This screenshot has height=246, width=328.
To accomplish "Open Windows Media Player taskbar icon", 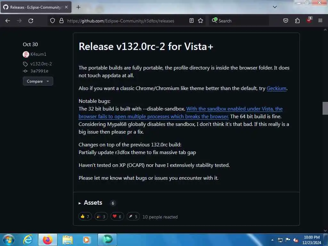I will click(86, 240).
